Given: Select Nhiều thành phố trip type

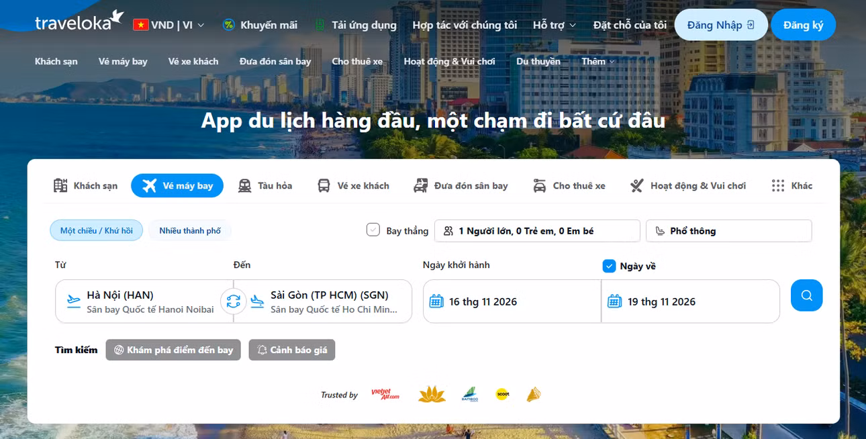Looking at the screenshot, I should coord(190,231).
